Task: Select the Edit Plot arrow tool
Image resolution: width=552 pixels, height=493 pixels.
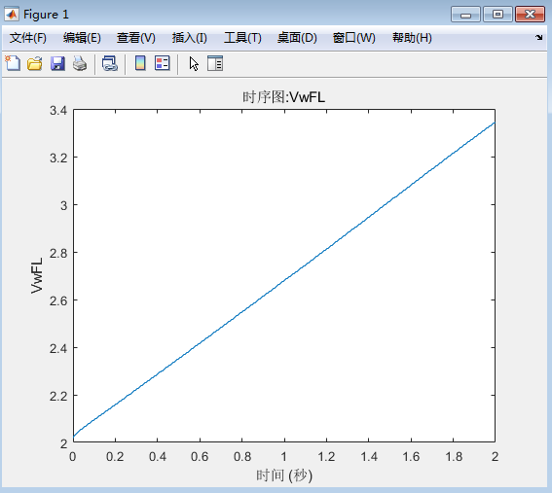Action: point(194,63)
